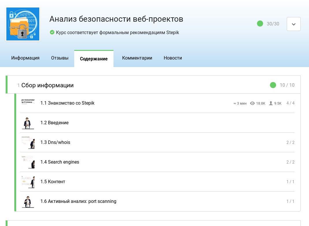The image size is (309, 226).
Task: Click the course title "Анализ безопасности веб-проектов"
Action: [x=116, y=19]
